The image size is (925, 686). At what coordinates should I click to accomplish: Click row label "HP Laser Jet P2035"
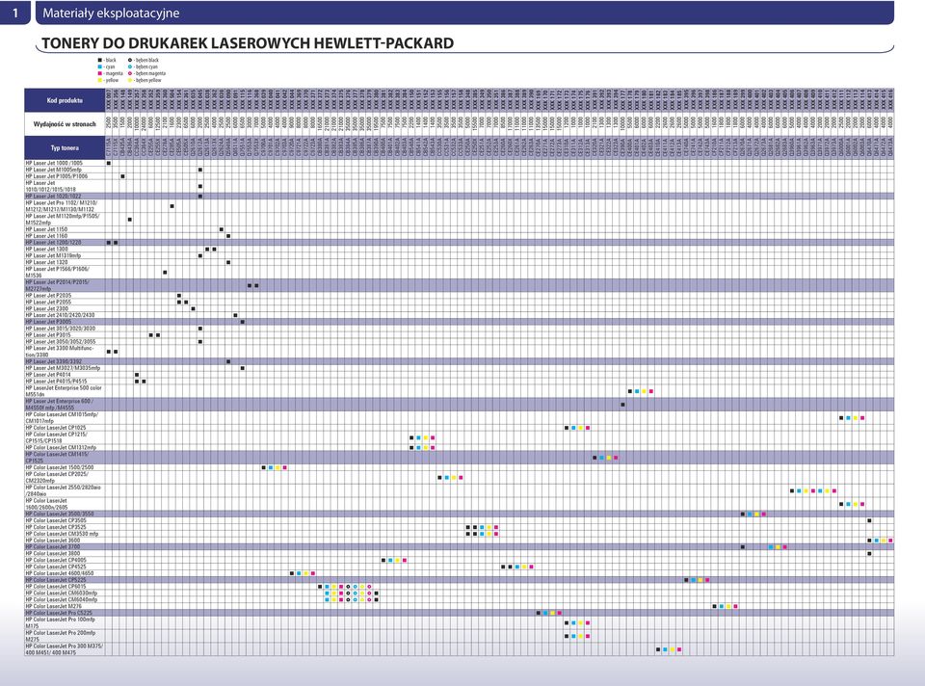coord(48,295)
